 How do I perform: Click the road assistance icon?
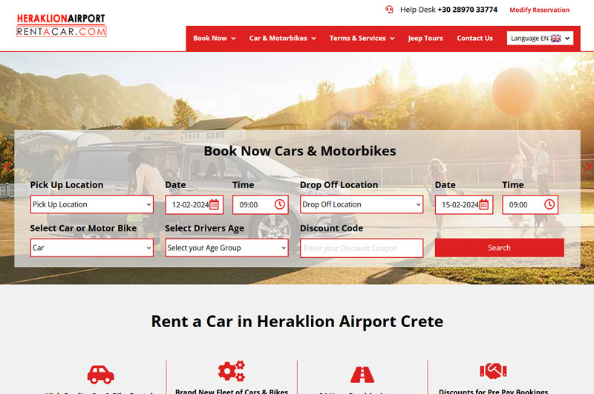pyautogui.click(x=362, y=375)
